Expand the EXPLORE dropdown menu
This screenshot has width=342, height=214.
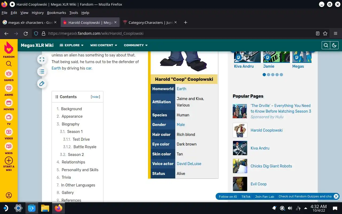pyautogui.click(x=72, y=45)
